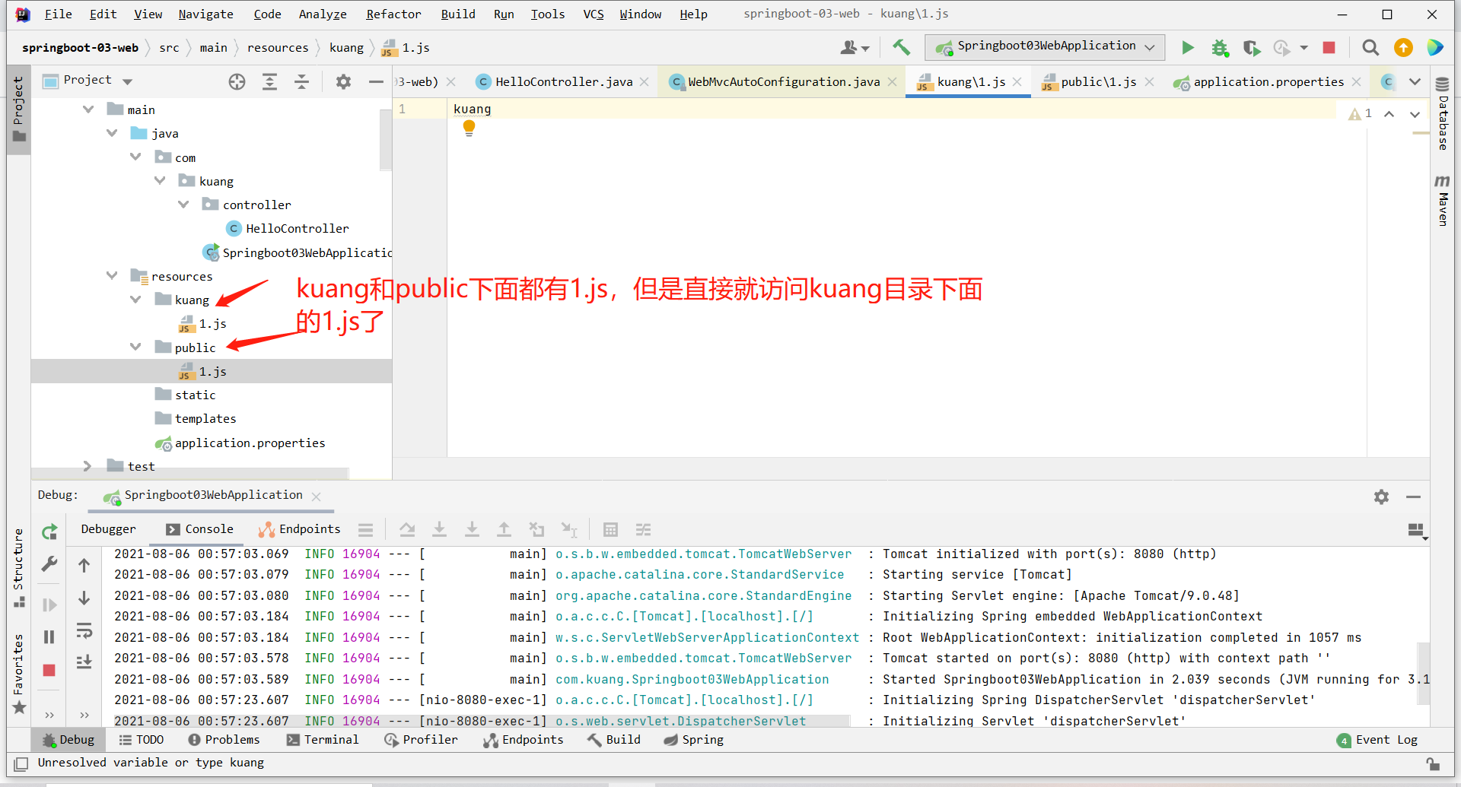
Task: Select opened file locator target icon
Action: (237, 82)
